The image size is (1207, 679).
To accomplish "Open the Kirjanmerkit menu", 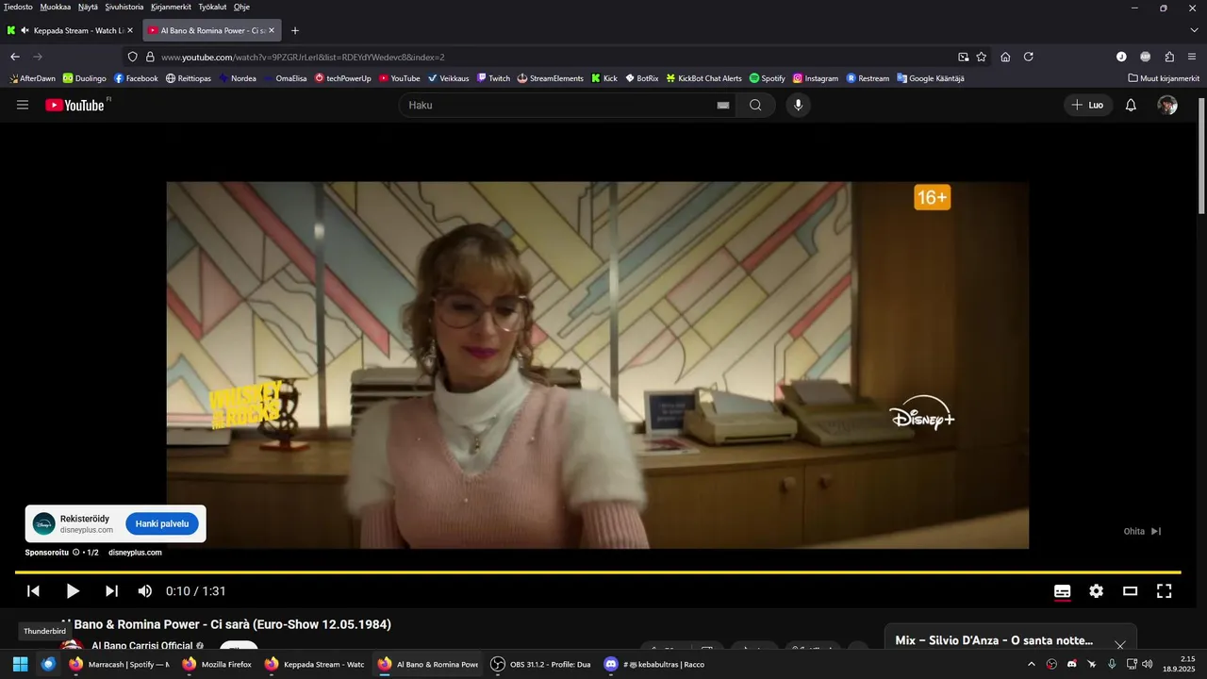I will [x=171, y=7].
